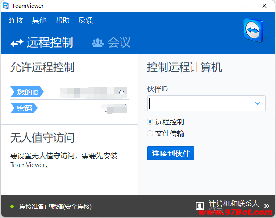Minimize the TeamViewer window
This screenshot has height=218, width=276.
[224, 6]
